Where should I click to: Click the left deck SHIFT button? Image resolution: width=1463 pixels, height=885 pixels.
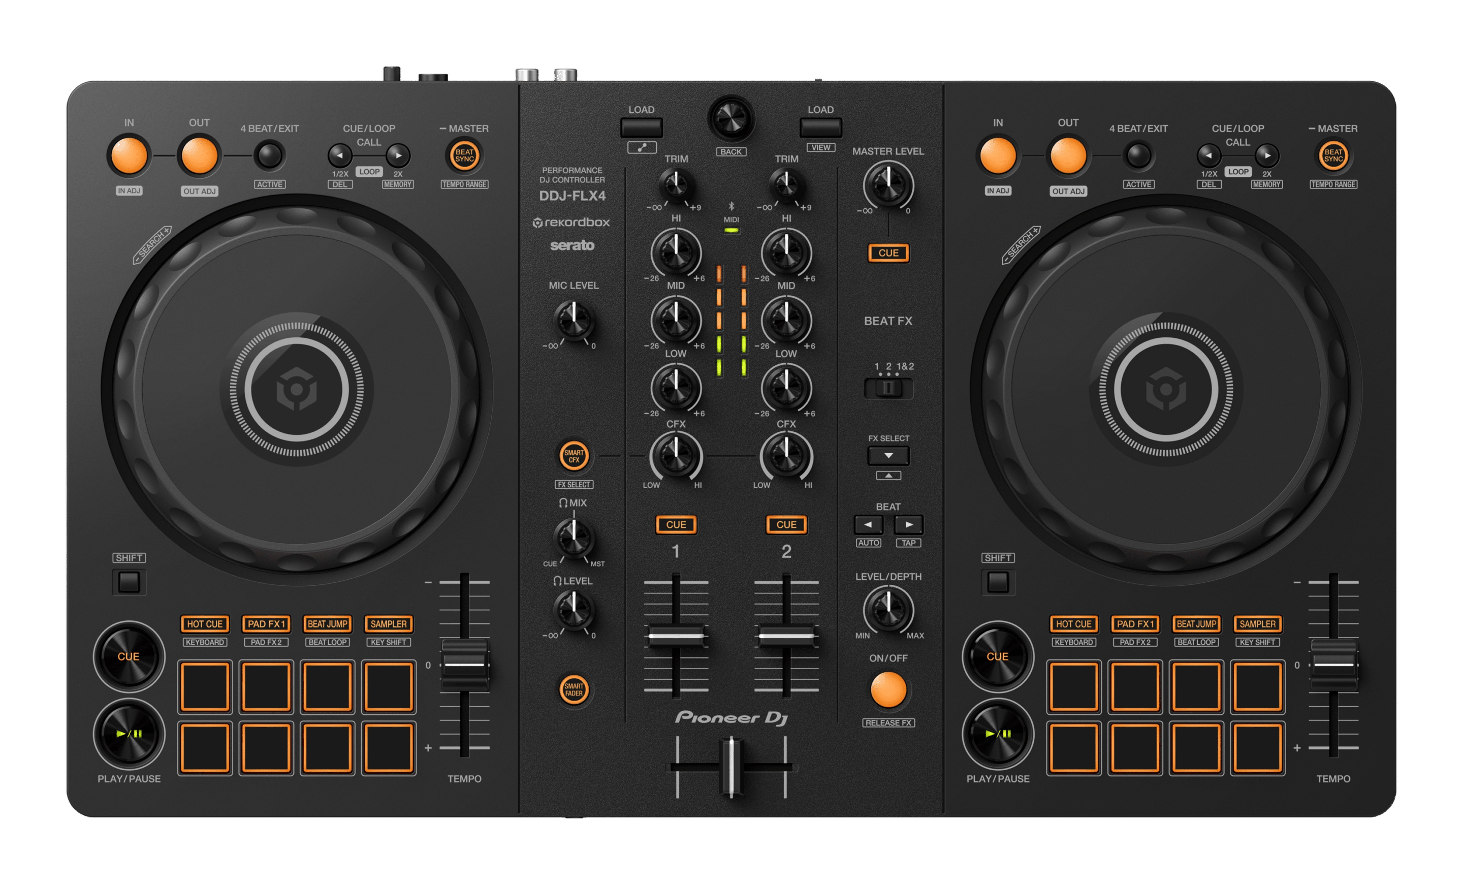(x=129, y=582)
